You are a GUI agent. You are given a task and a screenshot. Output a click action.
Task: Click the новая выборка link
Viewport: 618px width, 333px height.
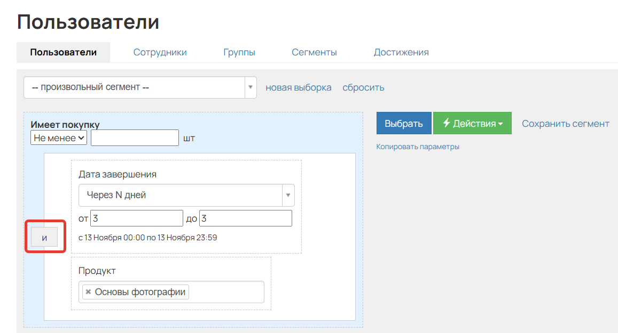(x=299, y=87)
